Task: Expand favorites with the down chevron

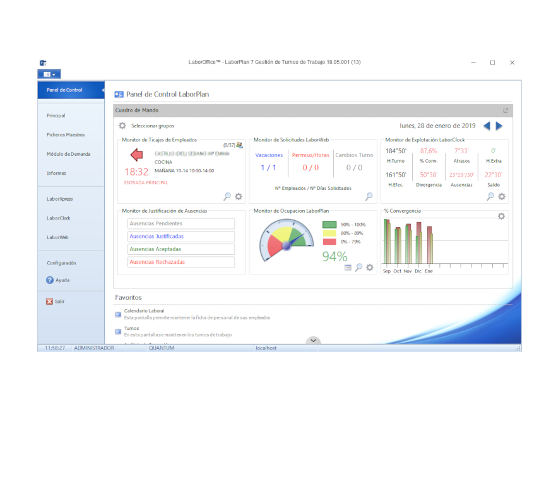Action: (313, 340)
